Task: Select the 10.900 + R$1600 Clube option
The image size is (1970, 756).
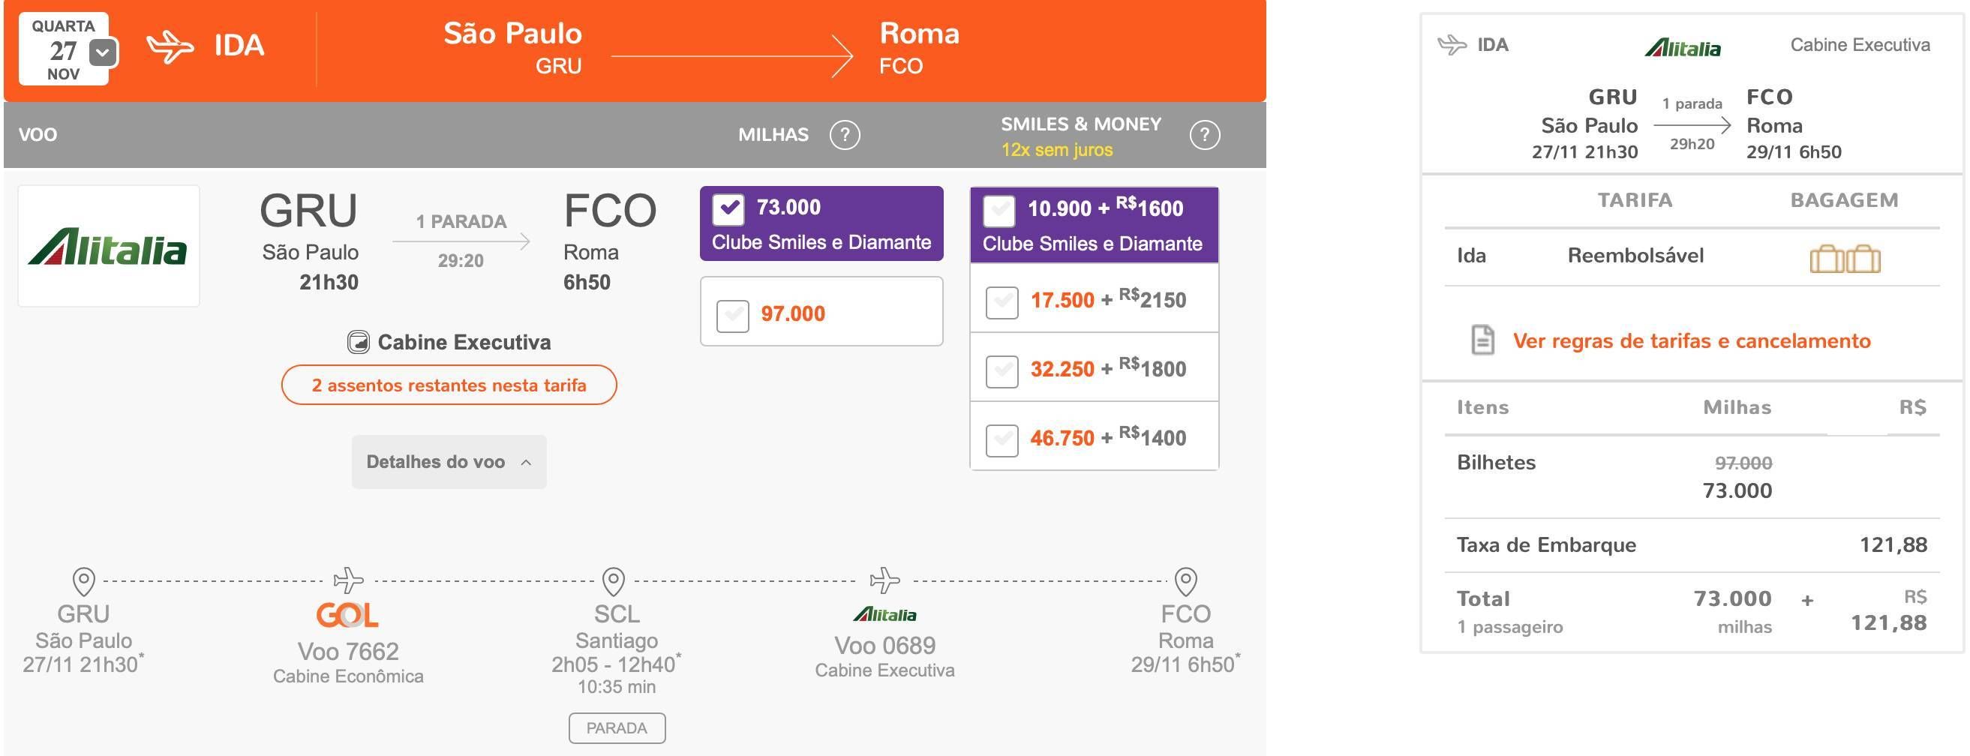Action: 999,210
